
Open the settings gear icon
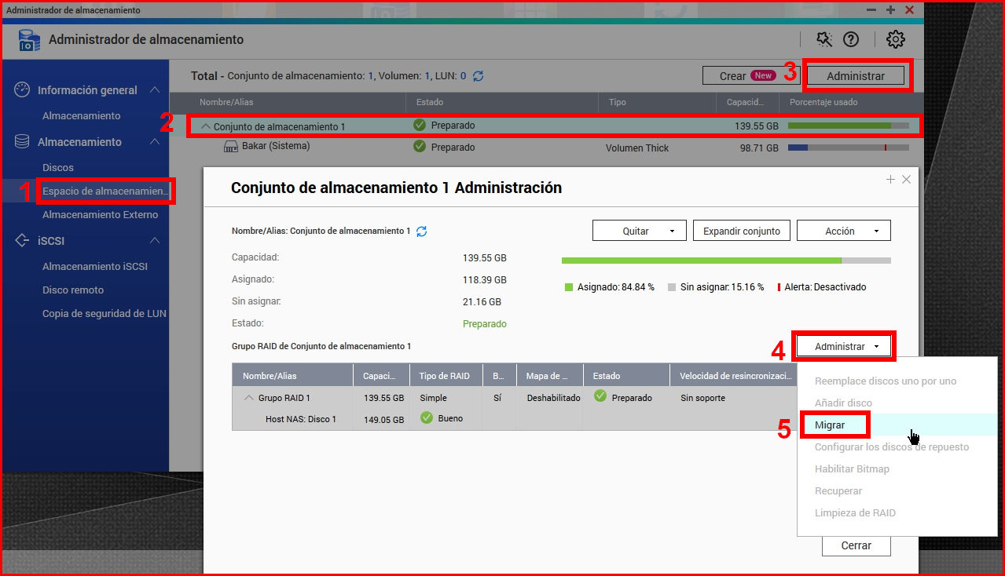tap(895, 39)
